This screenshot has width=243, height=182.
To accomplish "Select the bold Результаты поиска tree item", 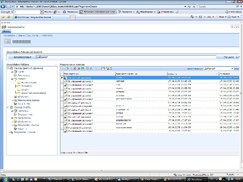I will tap(28, 100).
